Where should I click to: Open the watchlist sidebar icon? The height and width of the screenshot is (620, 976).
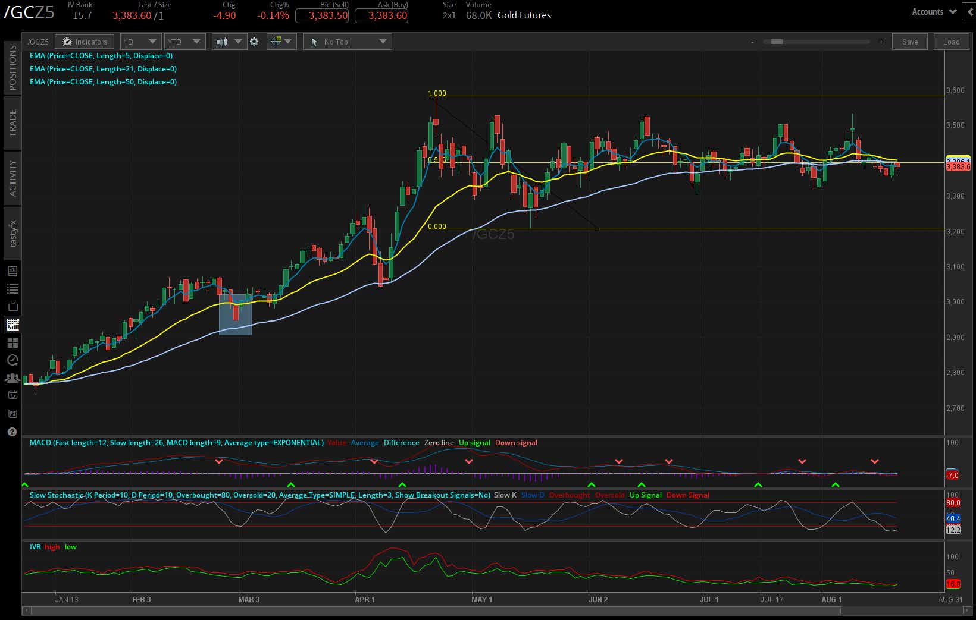[x=12, y=288]
